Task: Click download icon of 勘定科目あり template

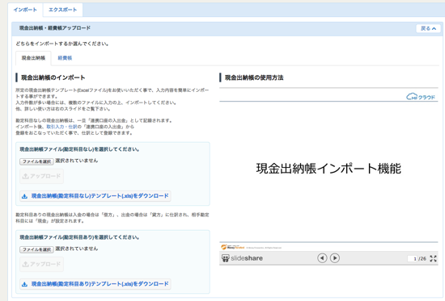Action: pyautogui.click(x=25, y=284)
